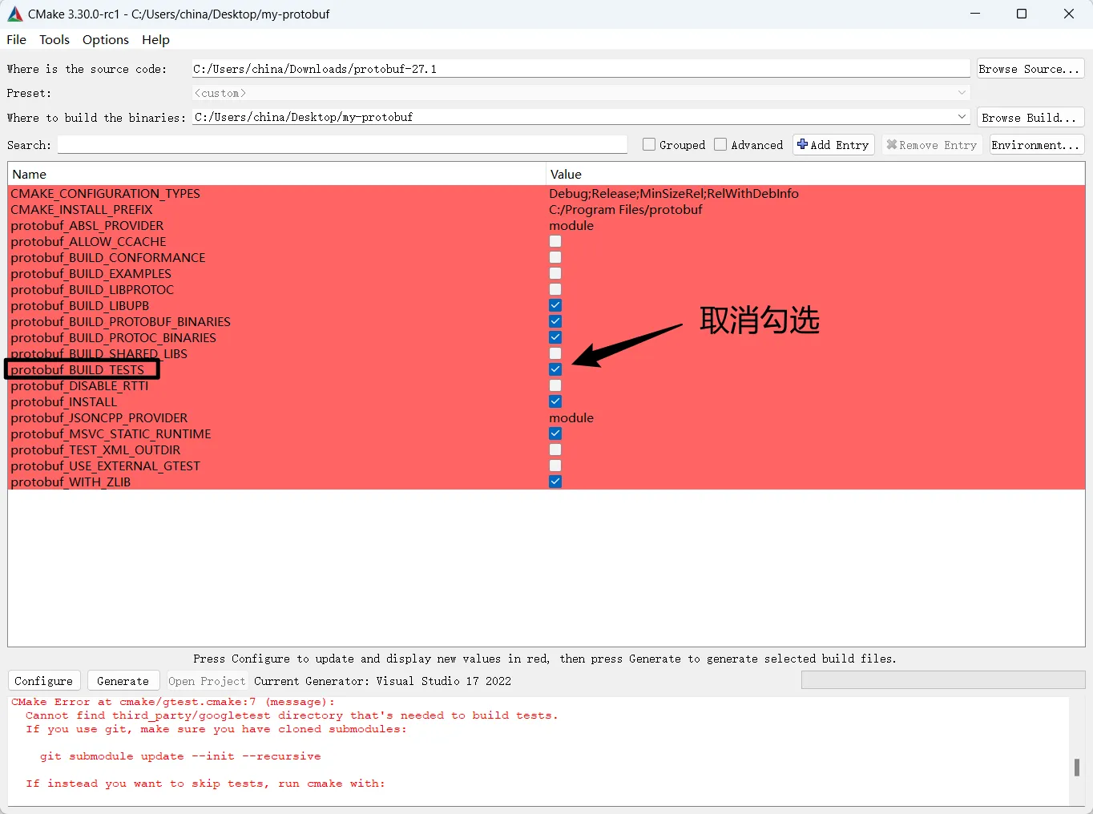
Task: Maximize the CMake window
Action: [1022, 14]
